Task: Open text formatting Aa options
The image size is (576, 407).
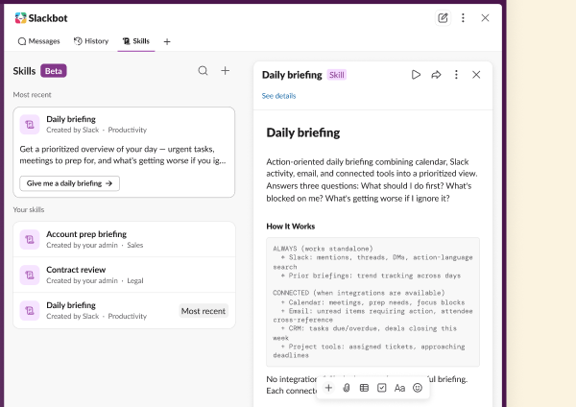Action: [x=399, y=388]
